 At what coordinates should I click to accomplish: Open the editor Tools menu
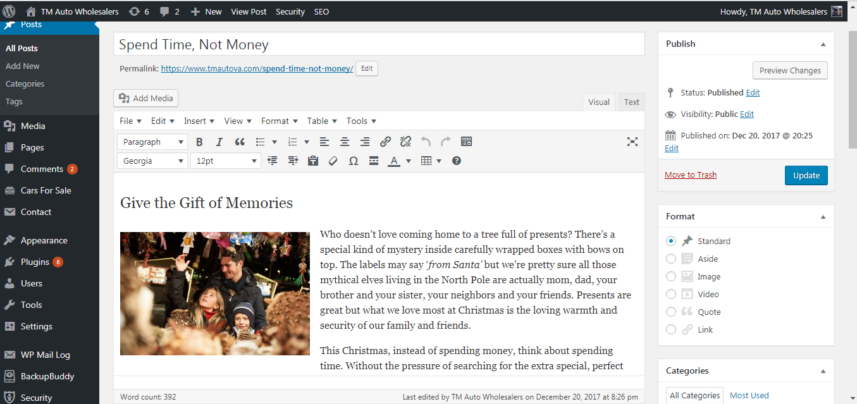[361, 121]
